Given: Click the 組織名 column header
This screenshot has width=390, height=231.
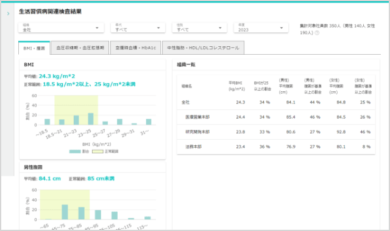Looking at the screenshot, I should coord(186,86).
